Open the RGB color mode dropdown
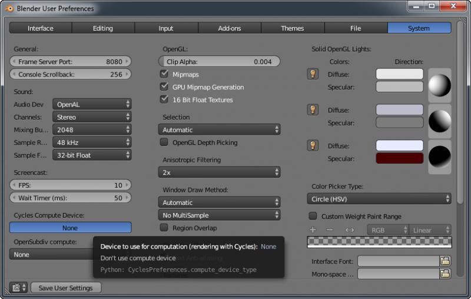Screen dimensions: 471x299 pos(388,230)
